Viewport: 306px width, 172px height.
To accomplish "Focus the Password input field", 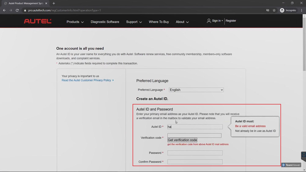I will 195,153.
